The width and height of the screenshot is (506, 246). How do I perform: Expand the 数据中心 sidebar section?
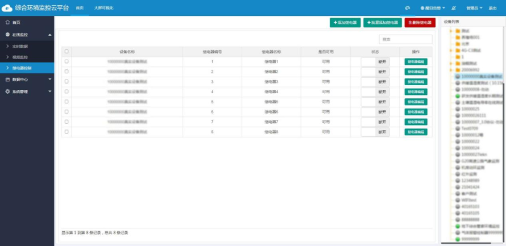pos(50,80)
